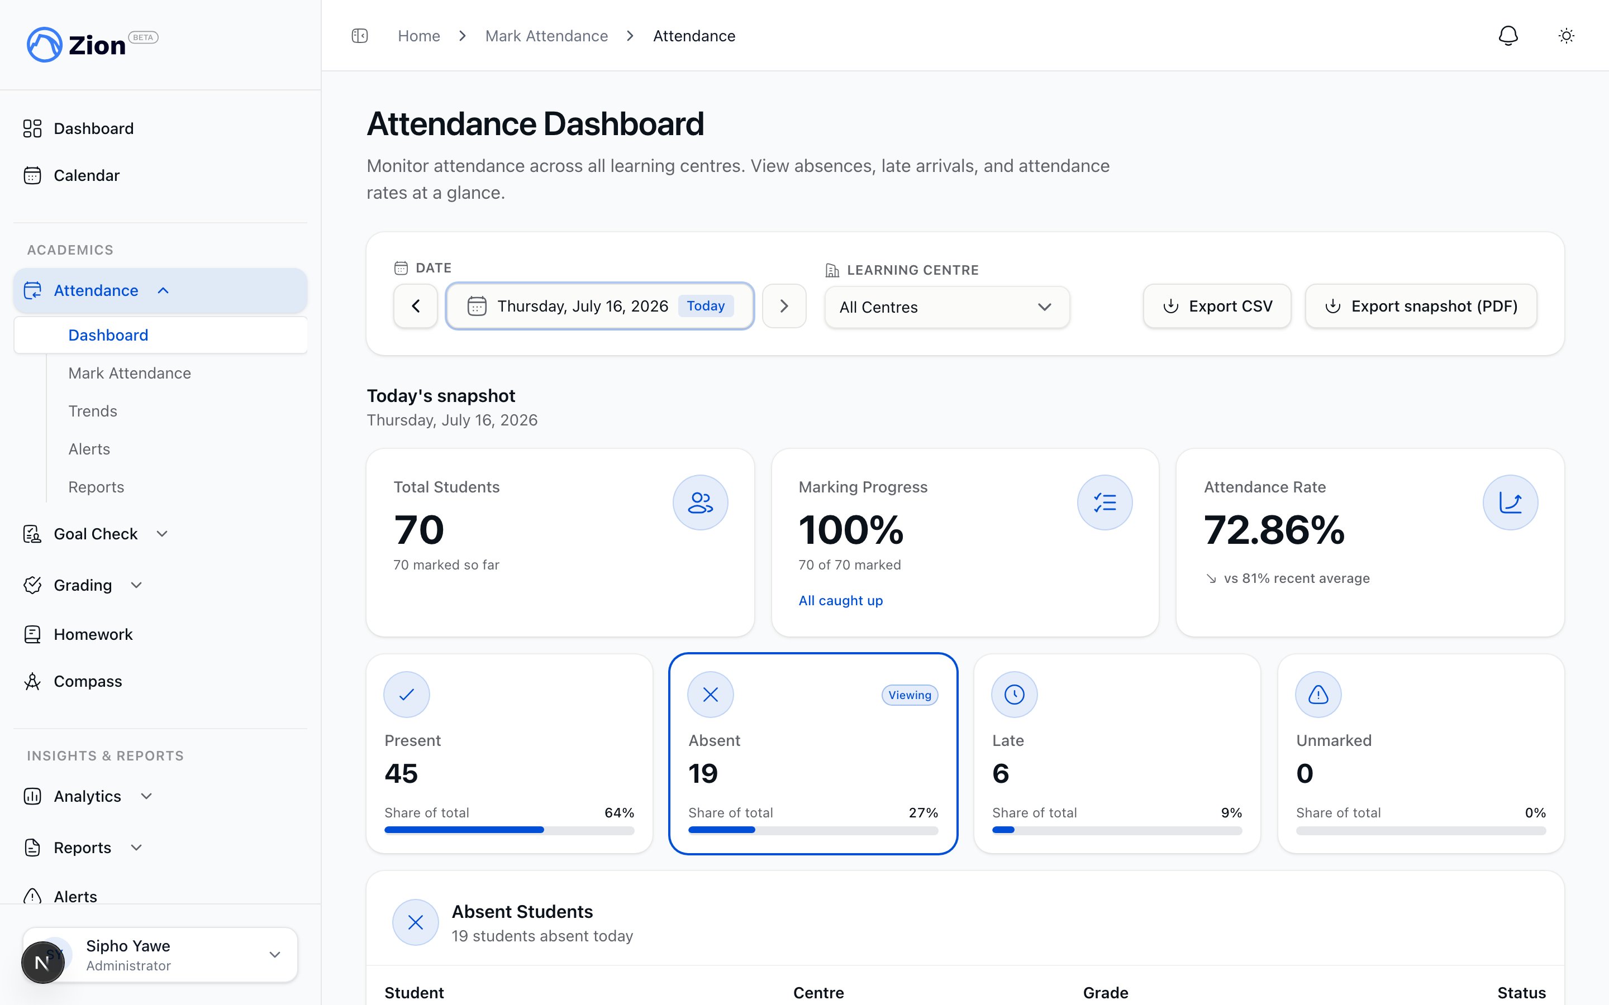Viewport: 1609px width, 1005px height.
Task: Go to next day arrow
Action: [x=784, y=306]
